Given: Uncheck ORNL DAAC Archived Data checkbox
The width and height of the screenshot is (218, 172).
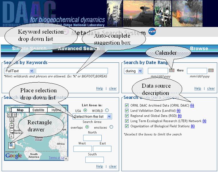Looking at the screenshot, I should tap(127, 105).
